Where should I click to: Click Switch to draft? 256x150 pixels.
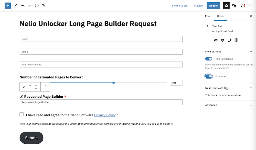pos(180,6)
